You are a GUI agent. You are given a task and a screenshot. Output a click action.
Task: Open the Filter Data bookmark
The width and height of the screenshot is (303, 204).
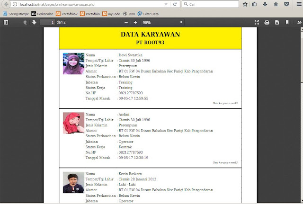tap(148, 14)
